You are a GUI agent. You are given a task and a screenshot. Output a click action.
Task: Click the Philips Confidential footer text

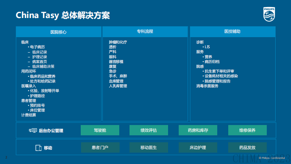(272, 158)
